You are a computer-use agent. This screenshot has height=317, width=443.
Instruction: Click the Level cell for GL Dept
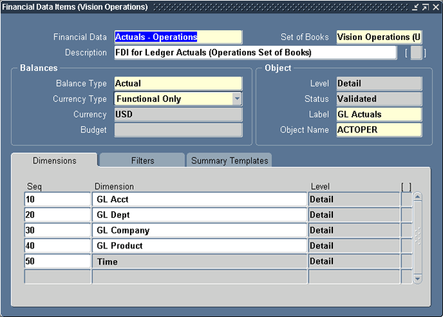[x=354, y=215]
